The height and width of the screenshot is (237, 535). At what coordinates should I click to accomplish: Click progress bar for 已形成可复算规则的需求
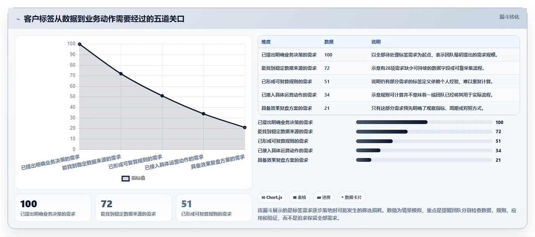424,141
